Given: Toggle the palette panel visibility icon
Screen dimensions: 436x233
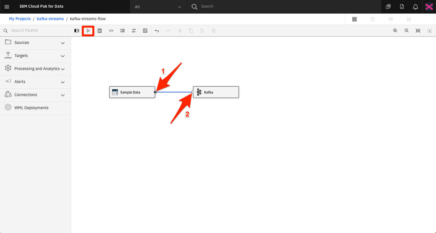Looking at the screenshot, I should (77, 31).
